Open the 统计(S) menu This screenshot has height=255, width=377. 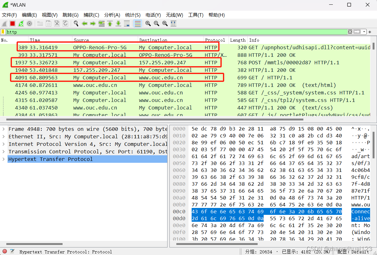[x=132, y=15]
